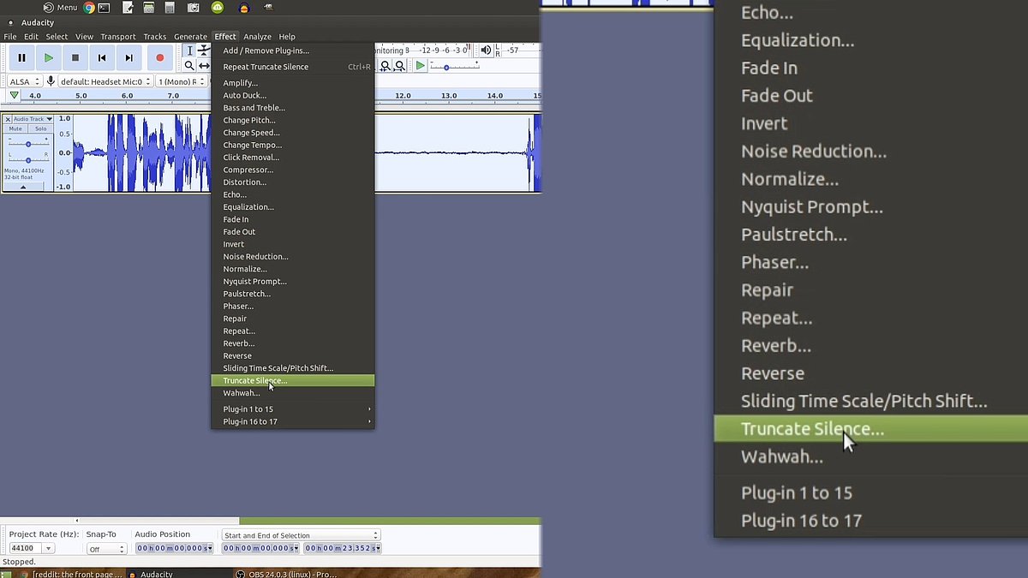Mute the Audio Track

pyautogui.click(x=15, y=128)
